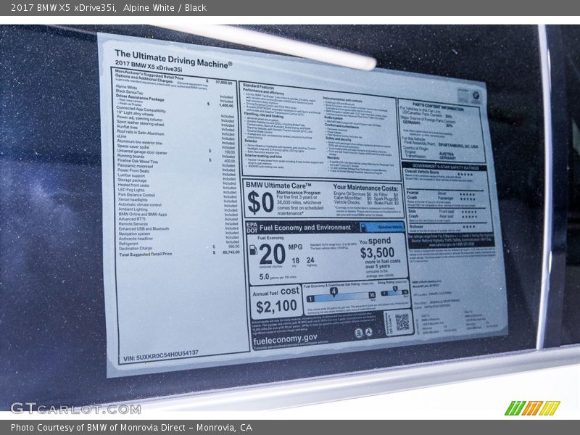Open the fueleconomy.gov link on the label
Viewport: 580px width, 435px height.
coord(285,339)
